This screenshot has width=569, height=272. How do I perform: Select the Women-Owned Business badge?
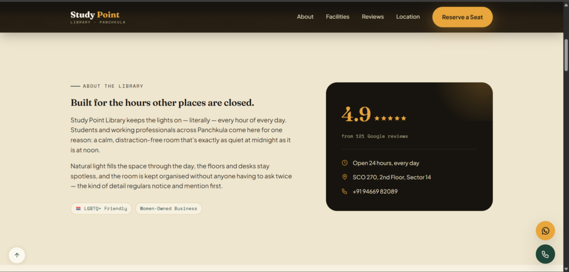click(x=169, y=209)
